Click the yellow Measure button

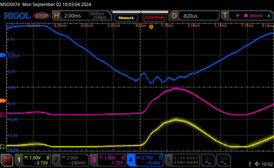126,18
